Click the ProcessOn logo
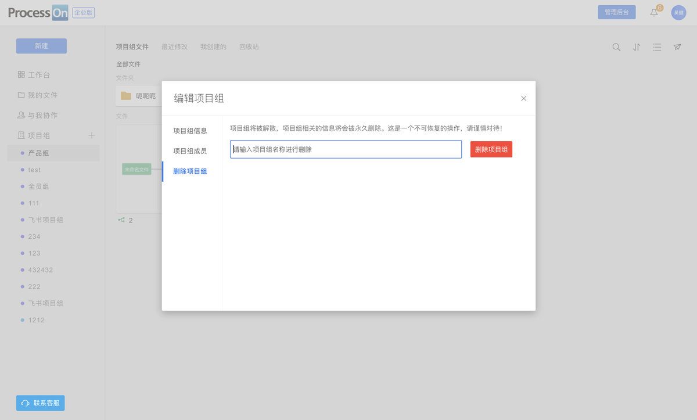 [x=38, y=13]
